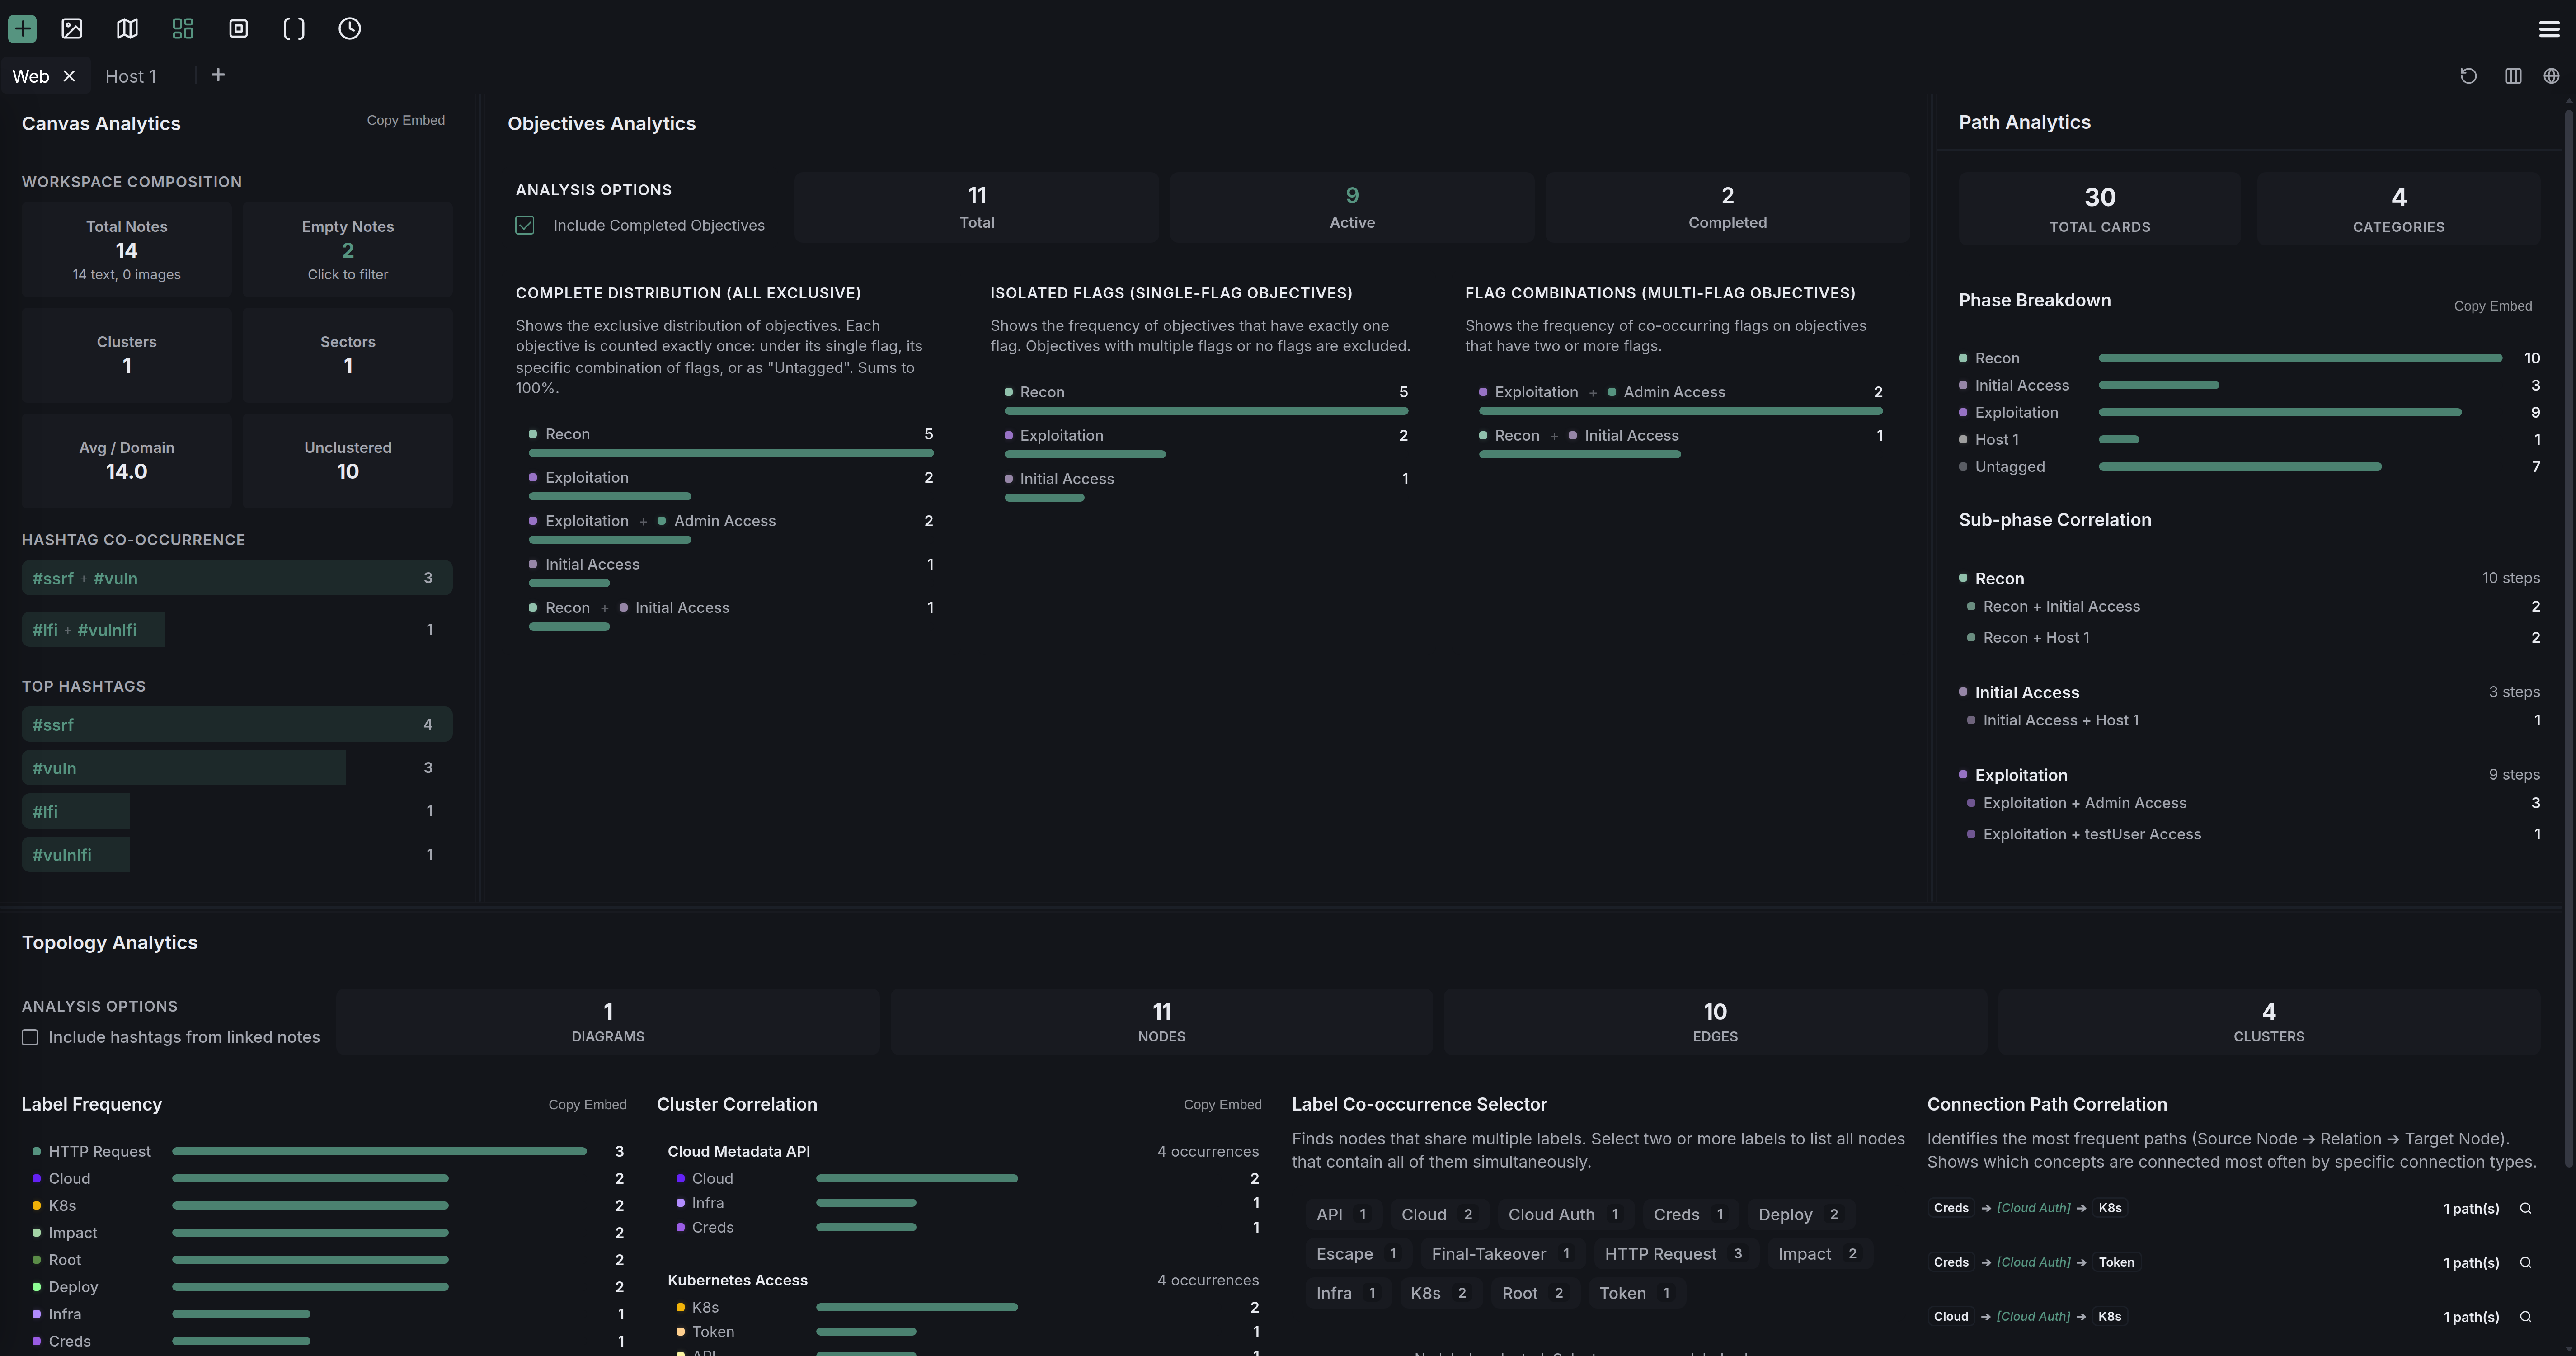
Task: Click the Active objectives stat card
Action: point(1352,207)
